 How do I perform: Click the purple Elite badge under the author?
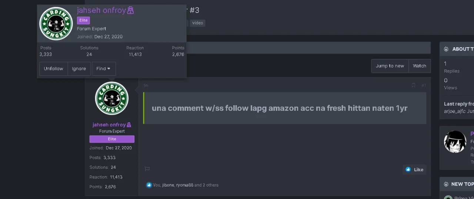click(112, 139)
